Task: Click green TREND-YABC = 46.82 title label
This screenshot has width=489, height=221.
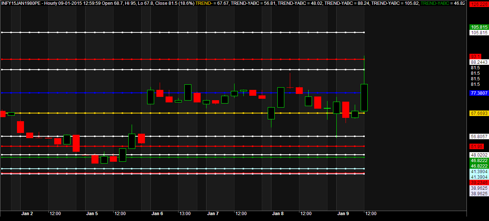Action: 443,3
